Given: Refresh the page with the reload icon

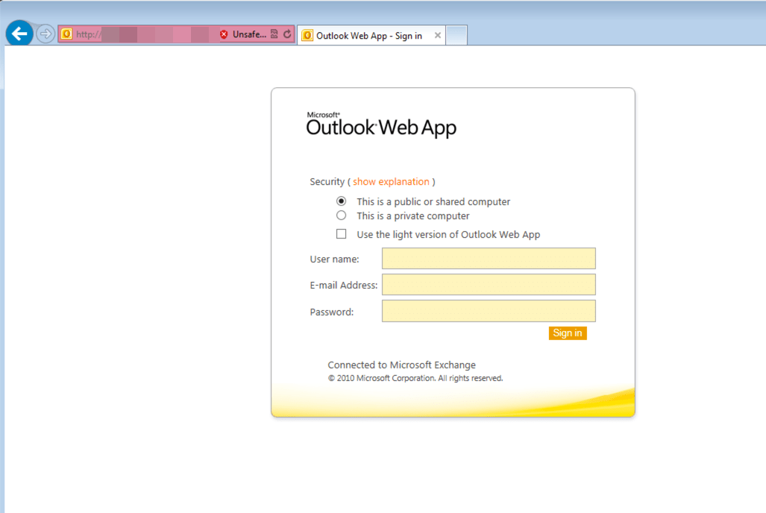Looking at the screenshot, I should [287, 34].
